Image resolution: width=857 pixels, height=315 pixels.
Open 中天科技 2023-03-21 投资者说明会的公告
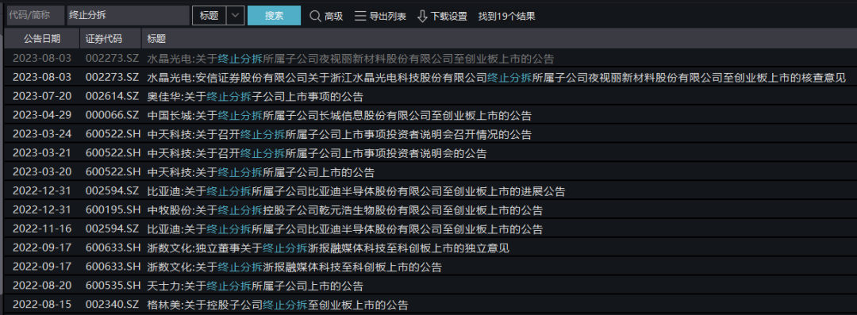tap(317, 154)
